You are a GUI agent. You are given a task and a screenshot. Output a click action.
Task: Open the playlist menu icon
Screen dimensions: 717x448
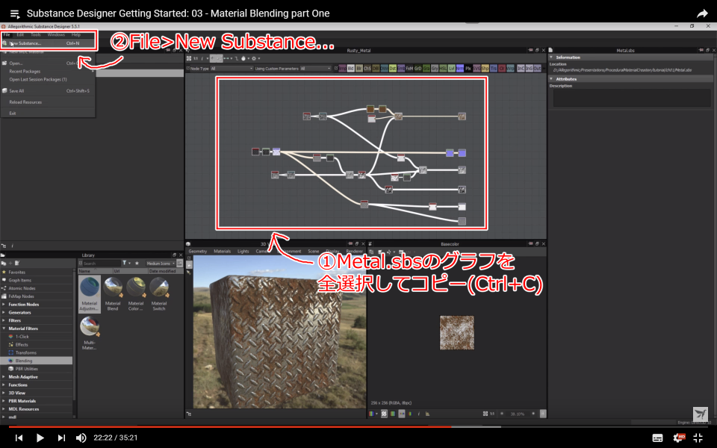pyautogui.click(x=15, y=13)
